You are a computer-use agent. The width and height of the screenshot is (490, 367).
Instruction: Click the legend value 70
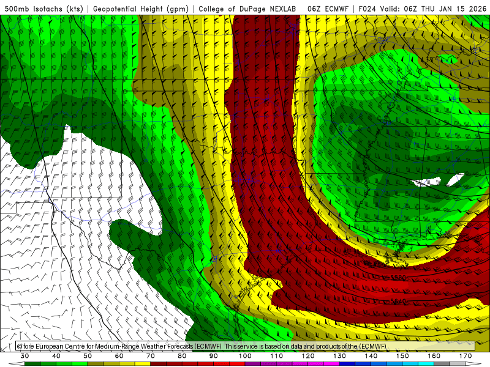coord(151,356)
